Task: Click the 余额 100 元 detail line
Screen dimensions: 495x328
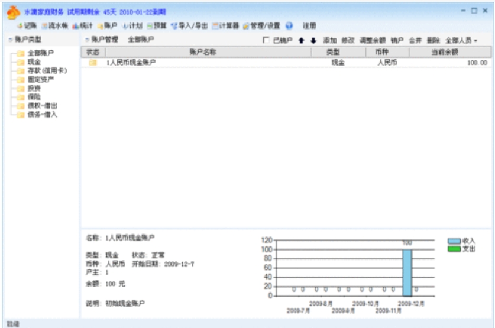Action: coord(105,284)
